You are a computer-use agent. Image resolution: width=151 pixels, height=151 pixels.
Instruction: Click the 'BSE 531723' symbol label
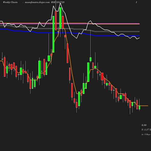pyautogui.click(x=58, y=2)
